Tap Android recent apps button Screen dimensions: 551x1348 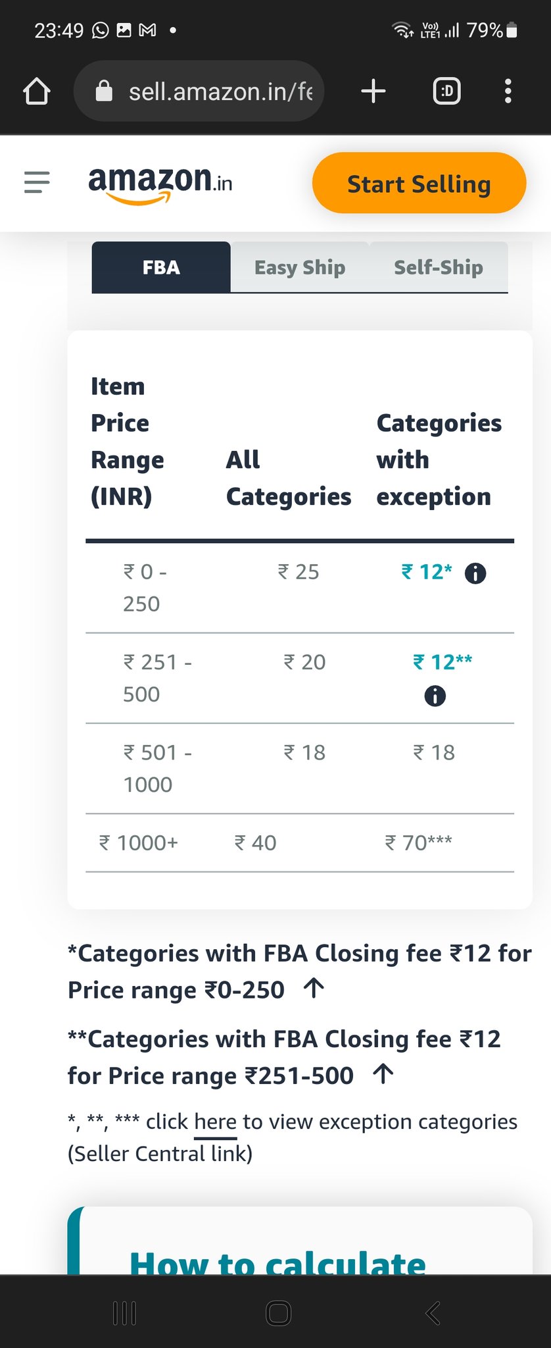(x=124, y=1313)
